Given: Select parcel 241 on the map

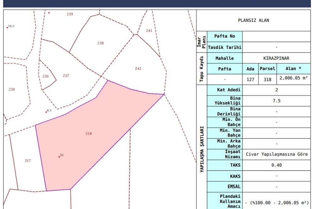Looking at the screenshot, I should tap(149, 31).
